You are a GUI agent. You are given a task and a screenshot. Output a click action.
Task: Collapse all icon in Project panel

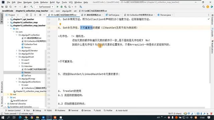pyautogui.click(x=35, y=15)
